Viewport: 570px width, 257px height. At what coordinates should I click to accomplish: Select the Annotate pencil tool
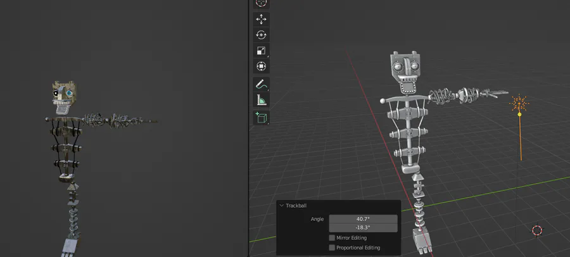point(261,84)
